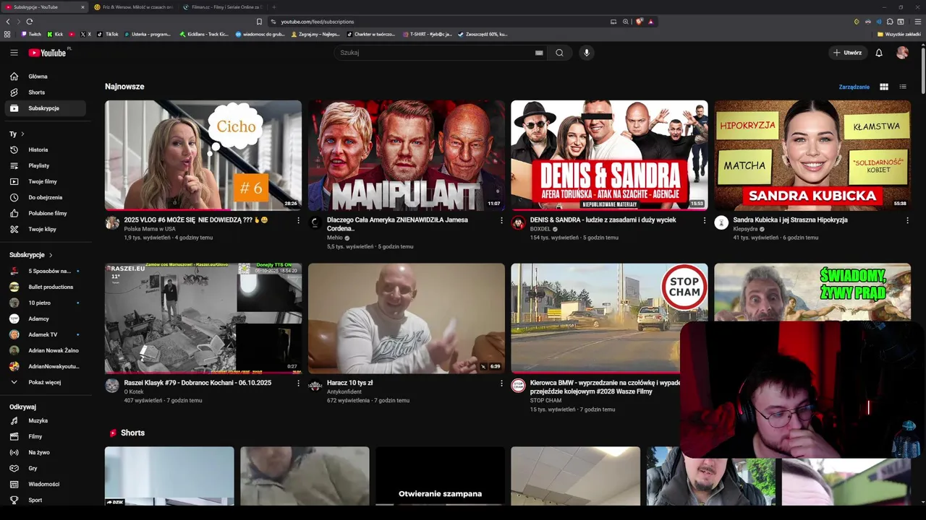The image size is (926, 520).
Task: Open options menu for 2025 VLOG #6 video
Action: tap(298, 220)
